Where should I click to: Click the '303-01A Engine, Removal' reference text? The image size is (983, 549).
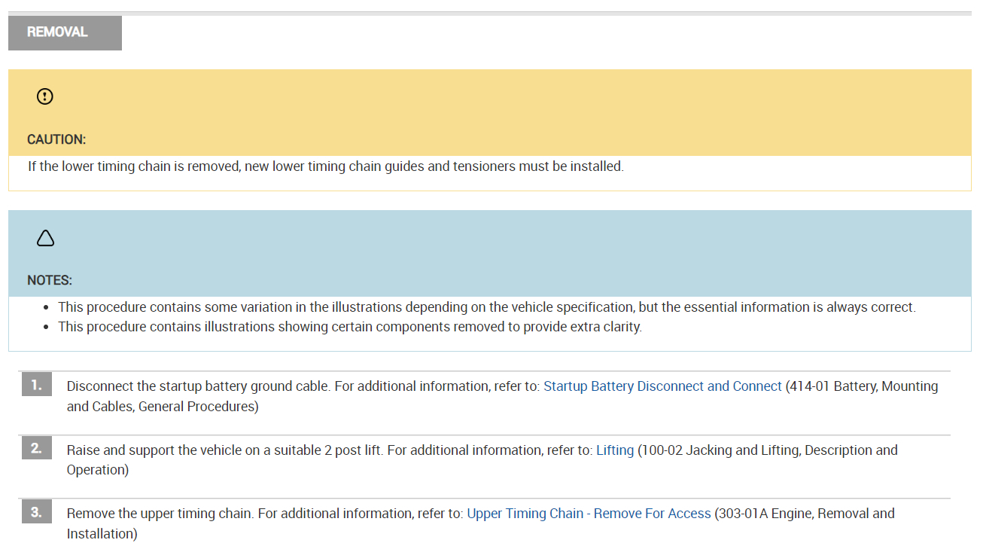[x=804, y=514]
